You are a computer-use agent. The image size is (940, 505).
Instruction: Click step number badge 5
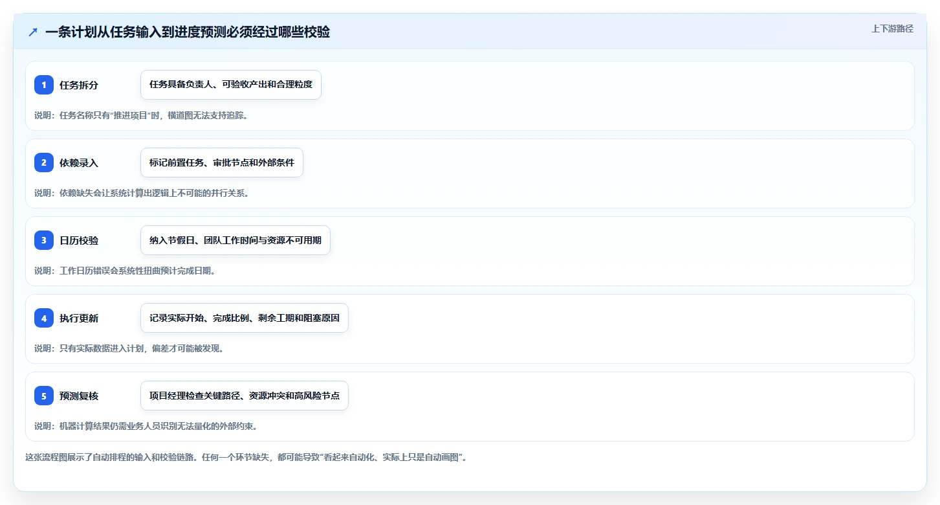pyautogui.click(x=44, y=396)
